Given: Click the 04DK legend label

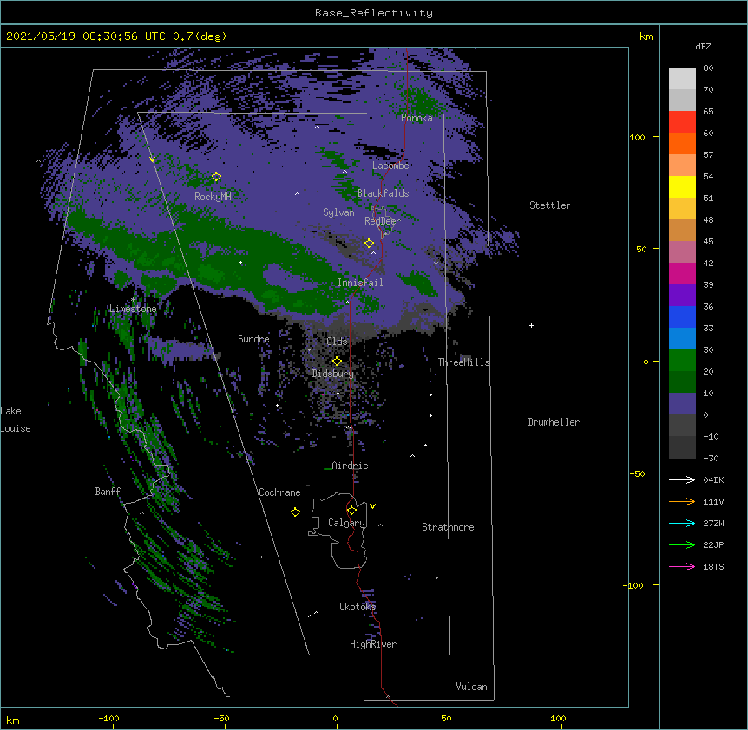Looking at the screenshot, I should click(713, 479).
